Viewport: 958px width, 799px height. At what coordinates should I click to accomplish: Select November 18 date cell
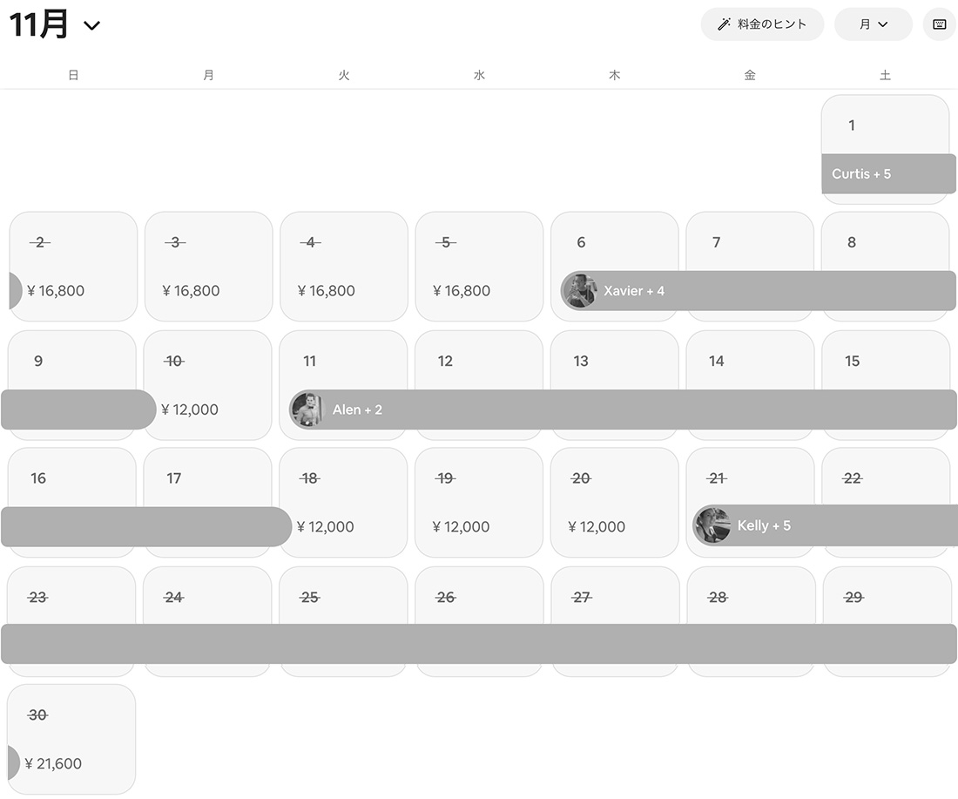(343, 502)
